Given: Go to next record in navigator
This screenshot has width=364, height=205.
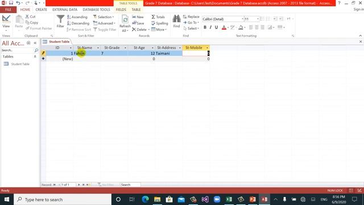Looking at the screenshot, I should (x=79, y=184).
